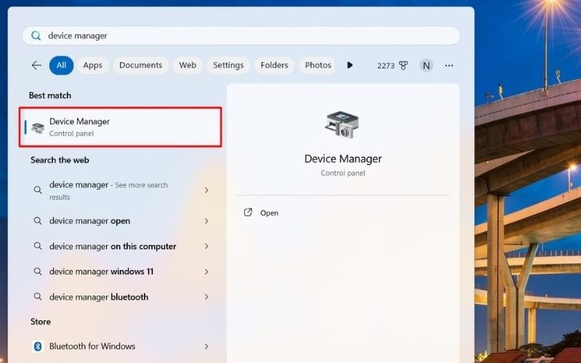Viewport: 581px width, 363px height.
Task: Click the Open action in preview pane
Action: pyautogui.click(x=269, y=213)
